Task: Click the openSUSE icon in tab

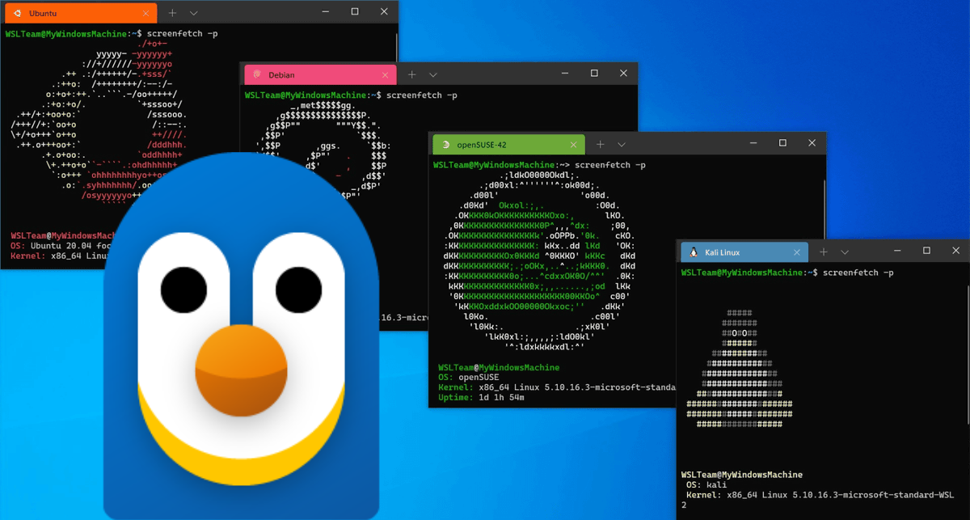Action: pyautogui.click(x=445, y=145)
